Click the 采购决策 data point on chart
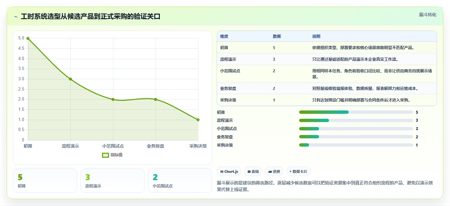The image size is (450, 206). coord(198,120)
